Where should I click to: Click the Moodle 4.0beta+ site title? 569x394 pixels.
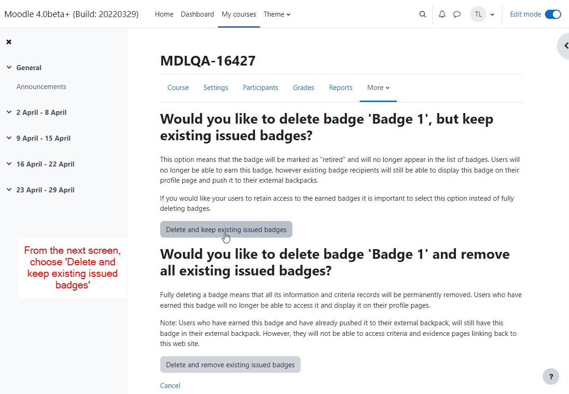coord(71,14)
